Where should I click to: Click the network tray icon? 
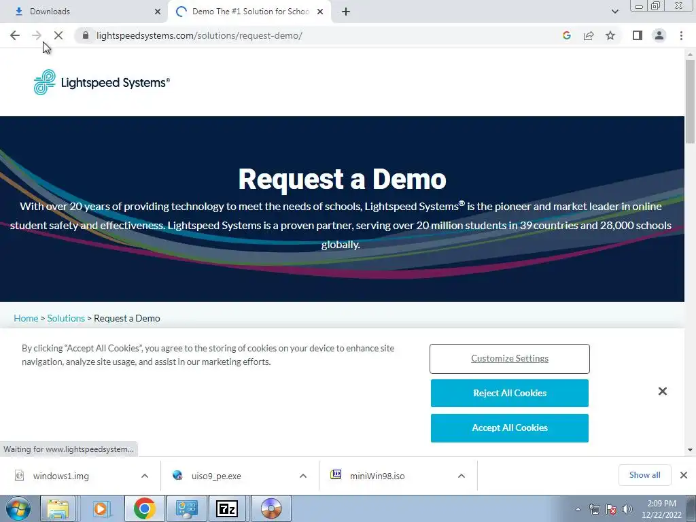[594, 509]
